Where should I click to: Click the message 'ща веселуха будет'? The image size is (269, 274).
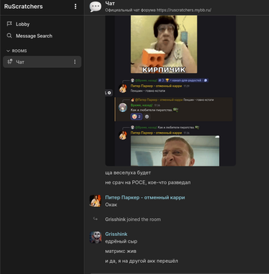(128, 172)
